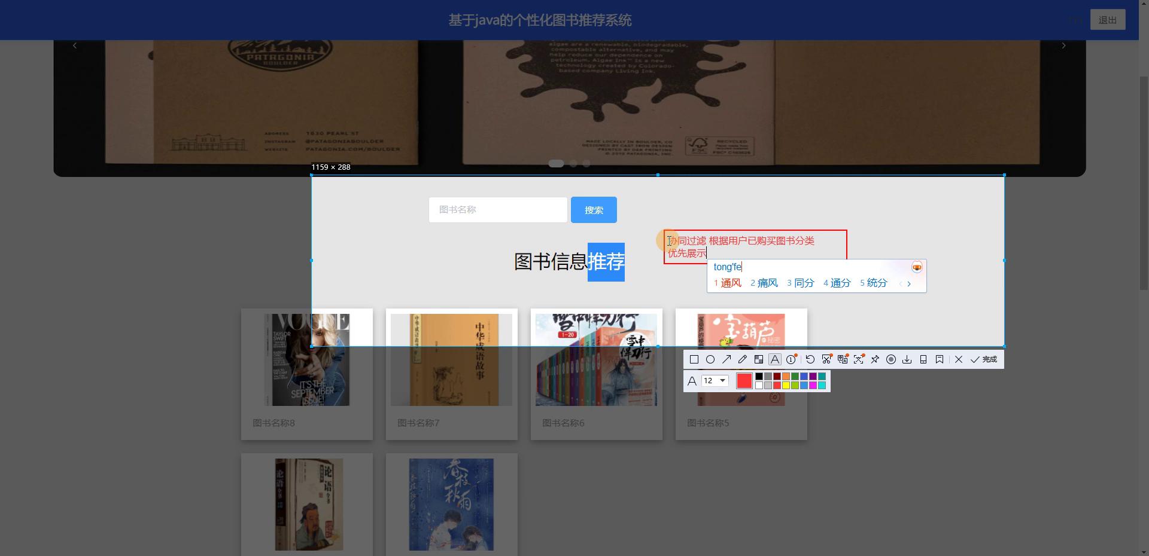The width and height of the screenshot is (1149, 556).
Task: Click the red annotation text 协同过滤
Action: [686, 241]
